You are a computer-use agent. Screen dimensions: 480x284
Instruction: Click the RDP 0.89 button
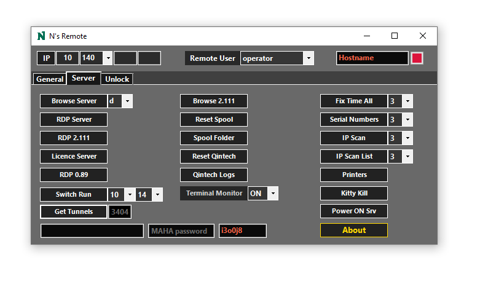click(74, 175)
